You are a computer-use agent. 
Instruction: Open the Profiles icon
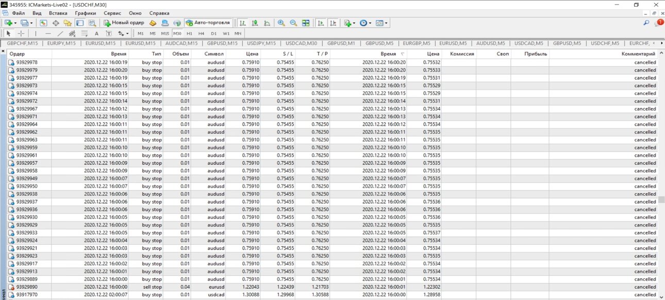coord(24,23)
